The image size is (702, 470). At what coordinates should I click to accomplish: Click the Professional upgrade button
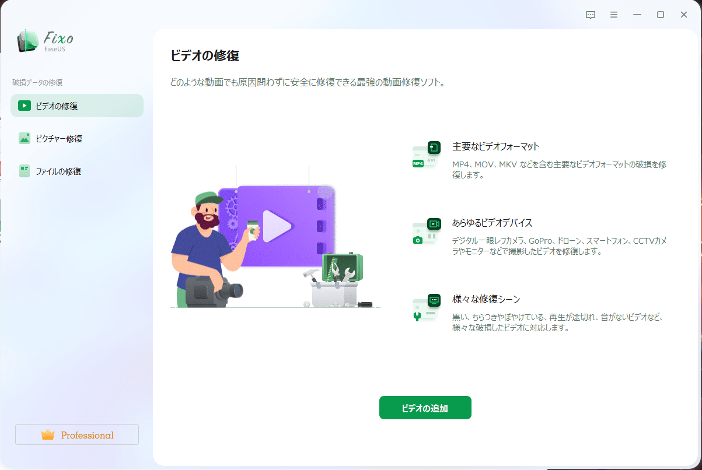[x=77, y=434]
